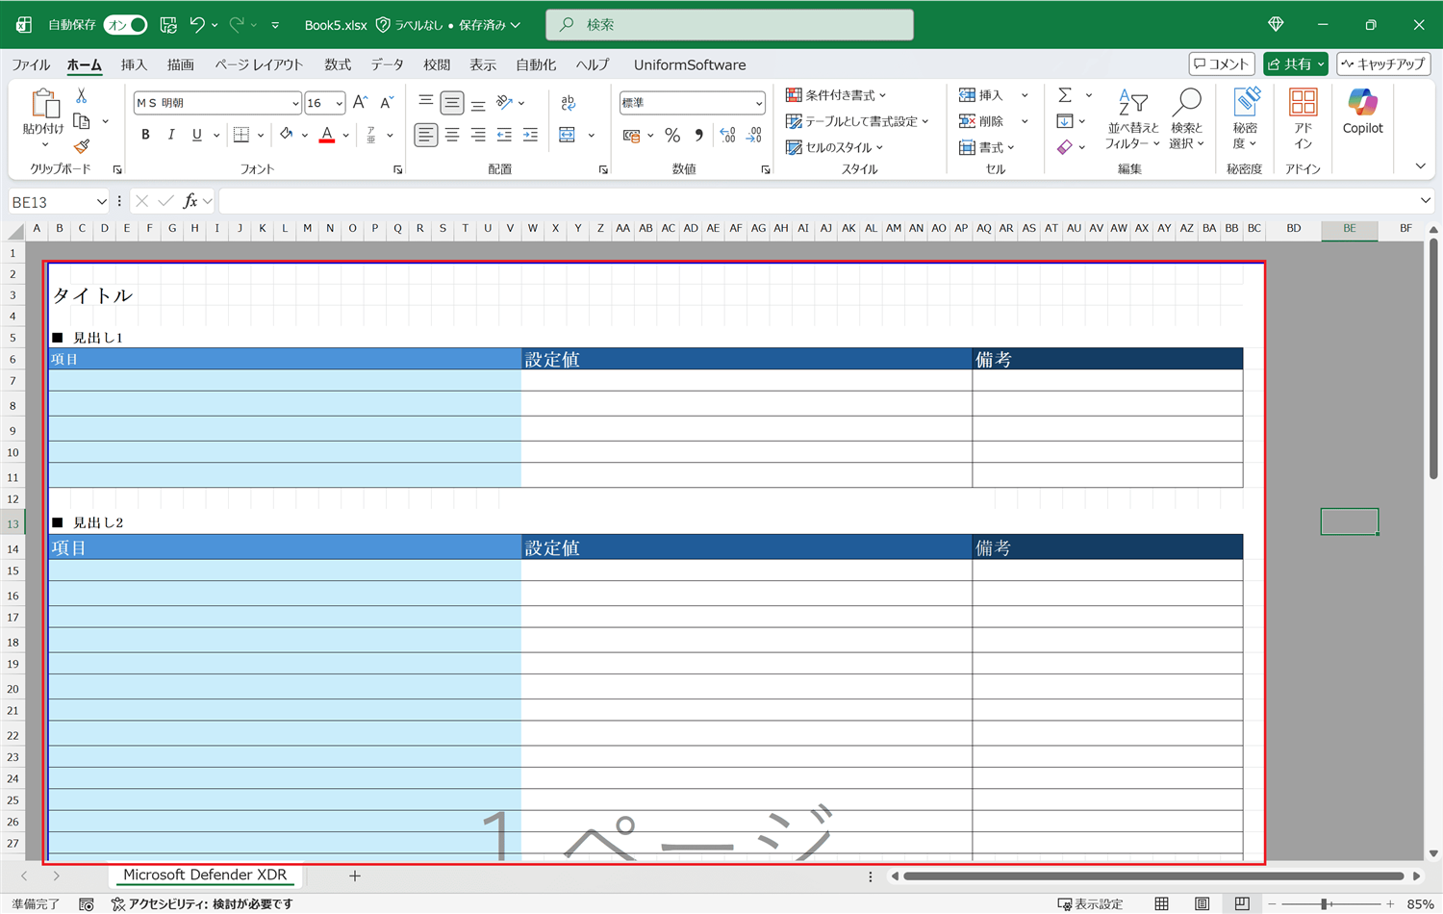
Task: Click the AutoSum sigma icon
Action: 1065,95
